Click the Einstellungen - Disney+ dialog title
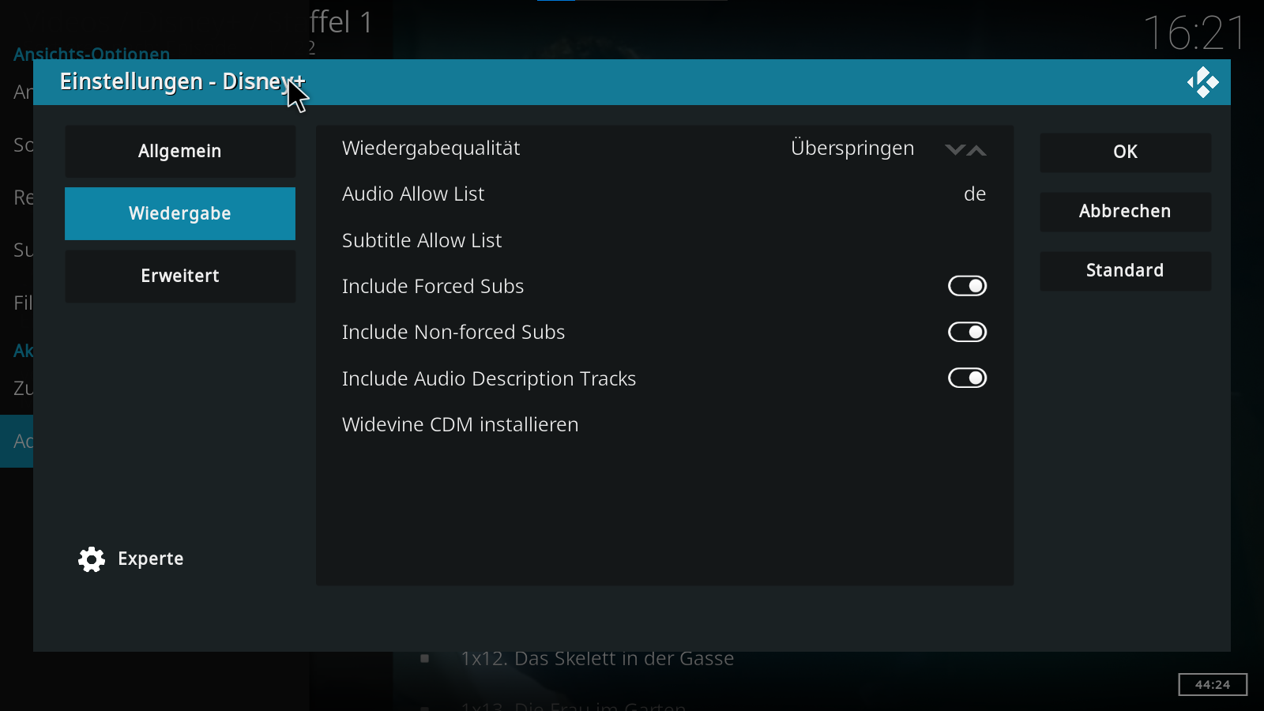The width and height of the screenshot is (1264, 711). pos(182,81)
